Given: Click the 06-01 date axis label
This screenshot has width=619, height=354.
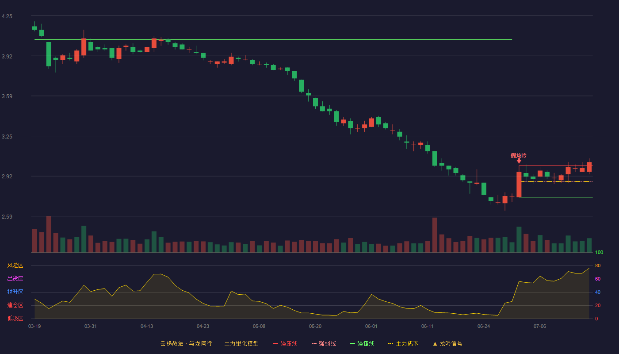Looking at the screenshot, I should (371, 326).
